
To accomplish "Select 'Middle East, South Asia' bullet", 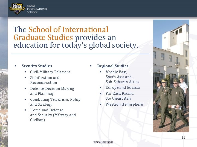I will [122, 77].
